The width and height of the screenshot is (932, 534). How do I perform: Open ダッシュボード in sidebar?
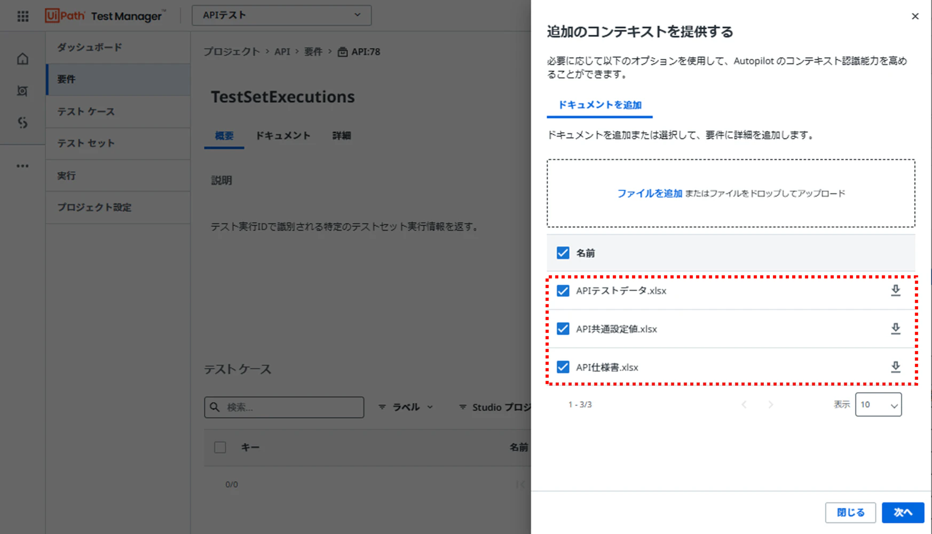tap(118, 47)
